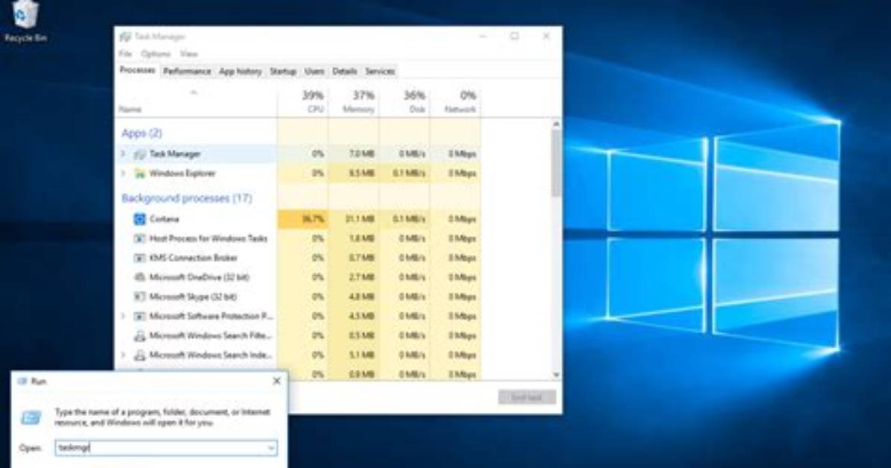Click the KMS Connection Broker icon
This screenshot has height=468, width=891.
[139, 258]
